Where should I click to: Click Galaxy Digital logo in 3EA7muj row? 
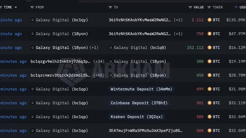(x=33, y=130)
